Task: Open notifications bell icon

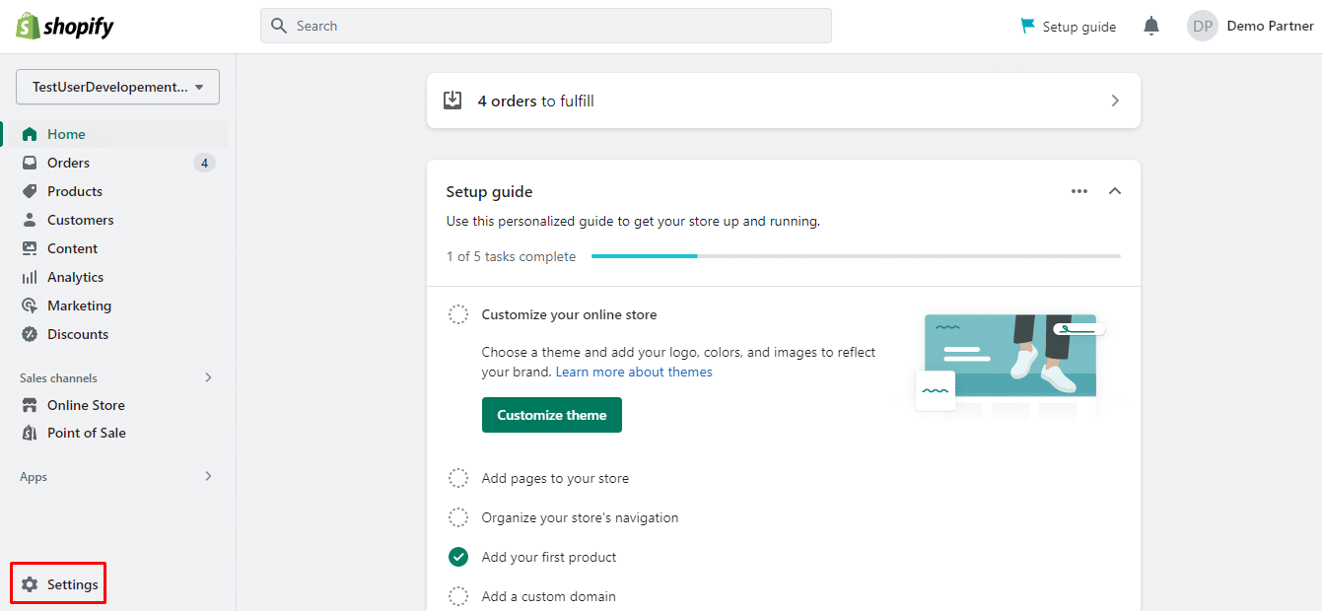Action: click(x=1150, y=27)
